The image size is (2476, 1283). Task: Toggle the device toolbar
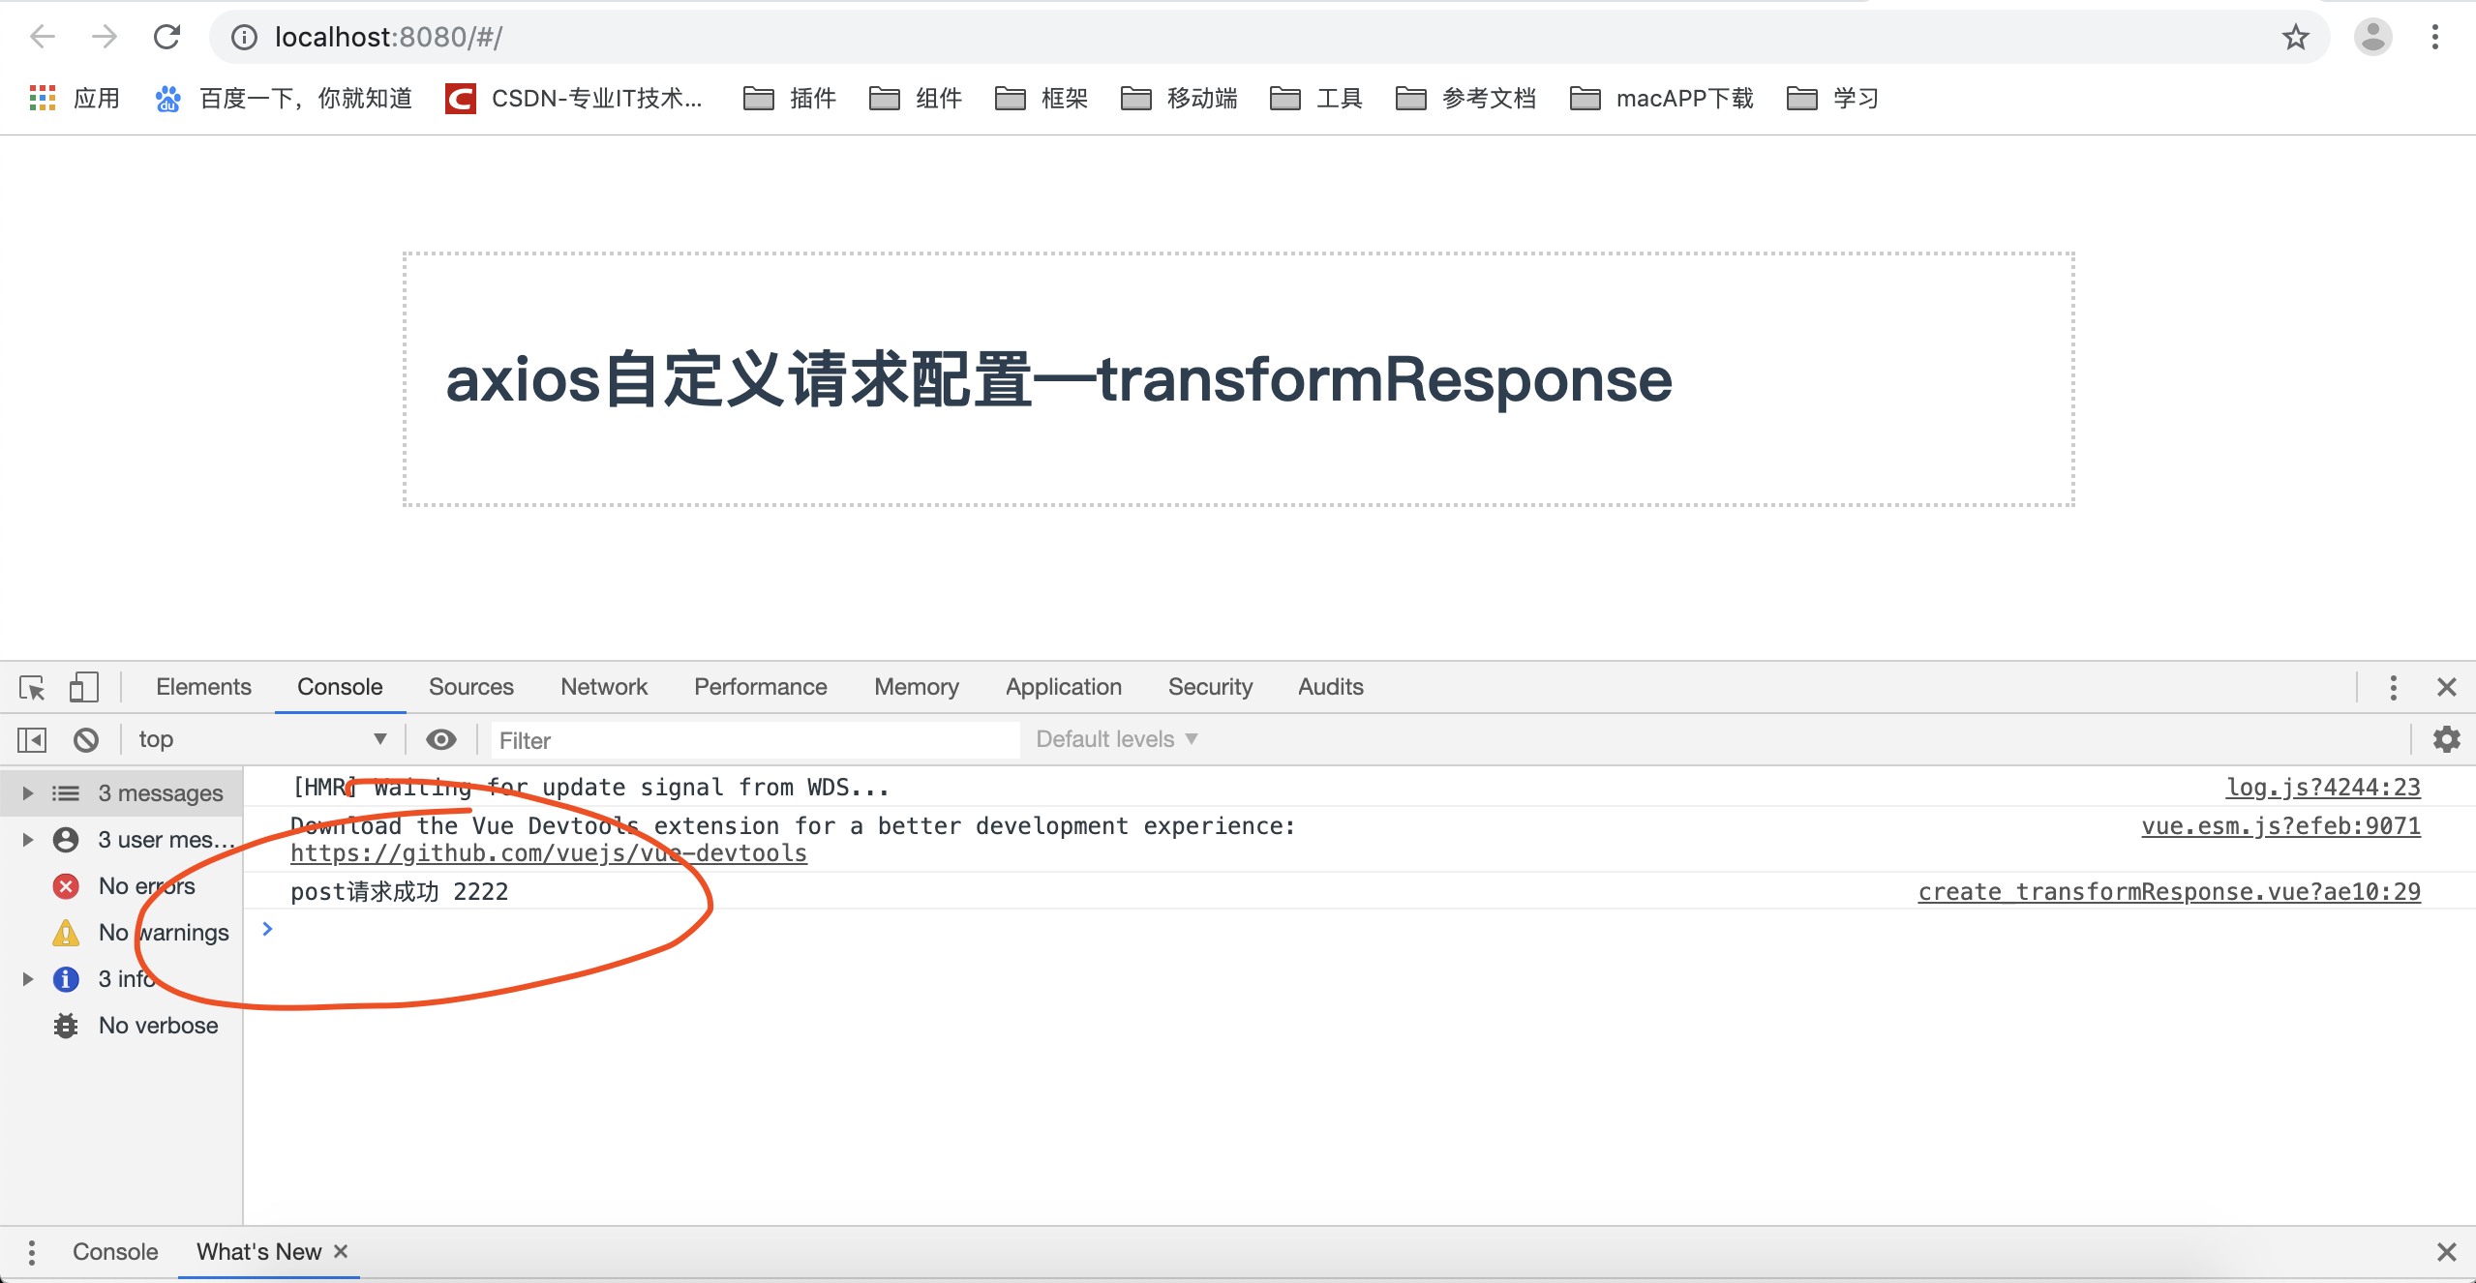point(83,687)
